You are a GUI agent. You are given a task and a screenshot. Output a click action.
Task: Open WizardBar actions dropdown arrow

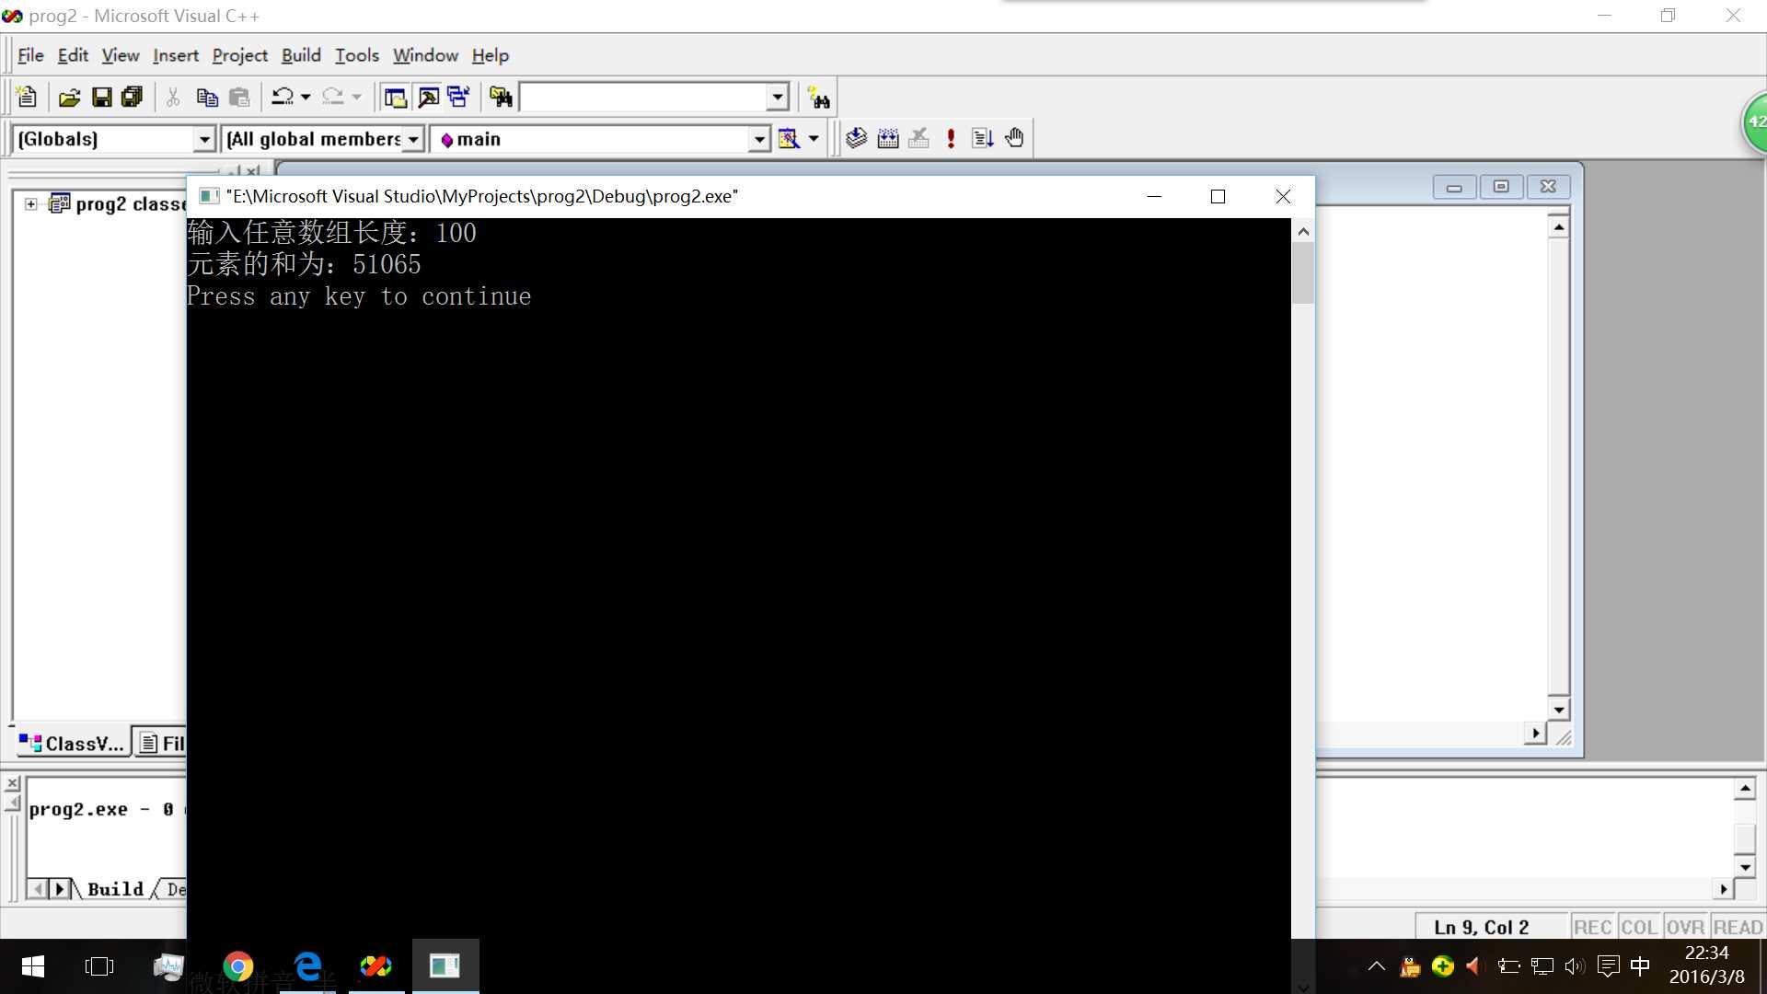pyautogui.click(x=814, y=139)
